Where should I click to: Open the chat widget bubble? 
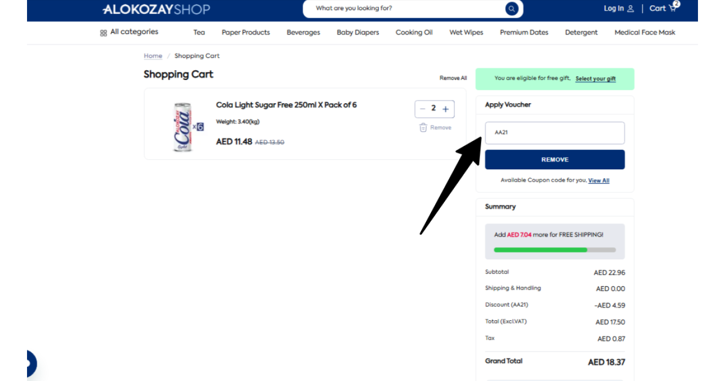tap(31, 364)
